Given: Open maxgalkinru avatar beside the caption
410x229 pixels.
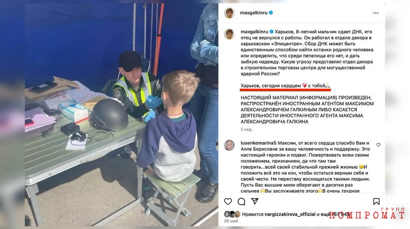Looking at the screenshot, I should (229, 34).
